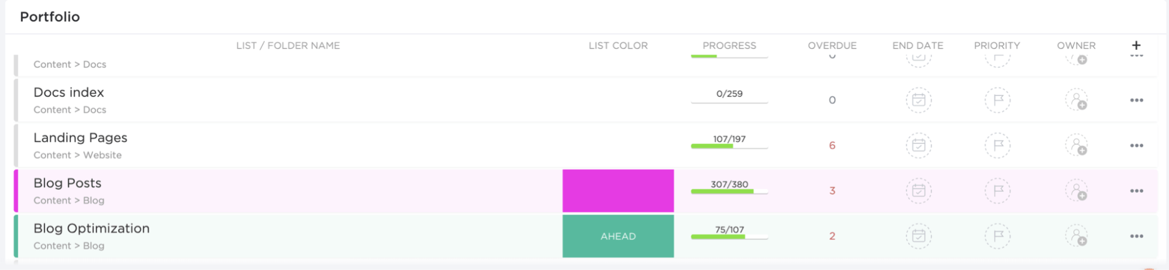Set end date for Docs index
1169x270 pixels.
click(918, 100)
